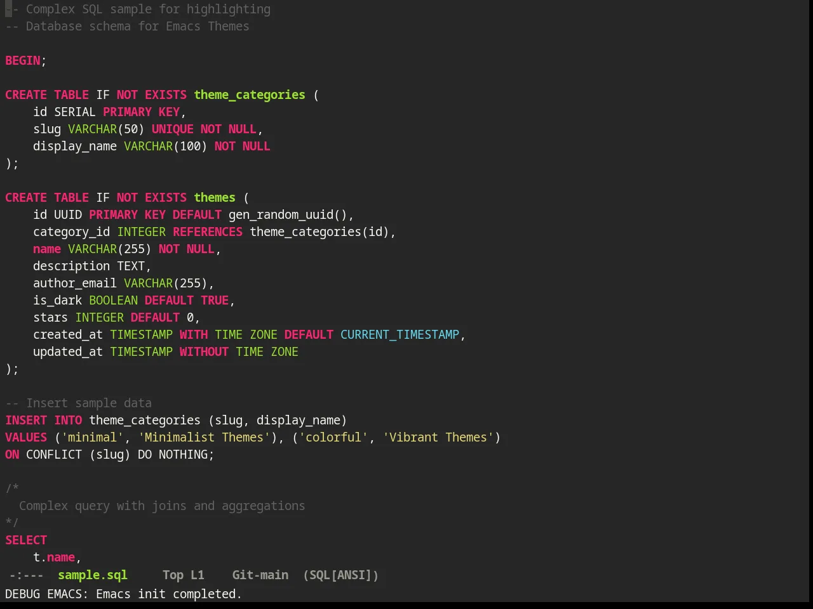Click the SERIAL type on the id line

(75, 112)
